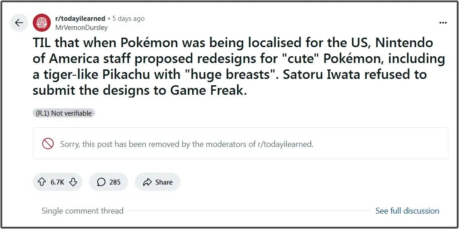
Task: Click the 285 comments count
Action: click(115, 182)
